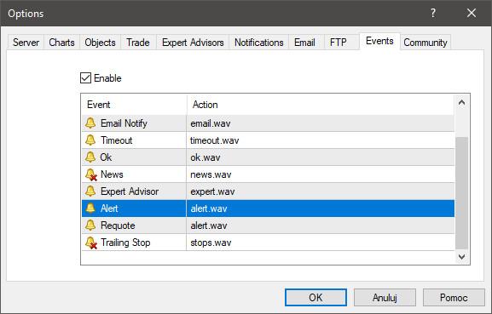Click the Event column header
Viewport: 492px width, 314px height.
click(x=135, y=105)
